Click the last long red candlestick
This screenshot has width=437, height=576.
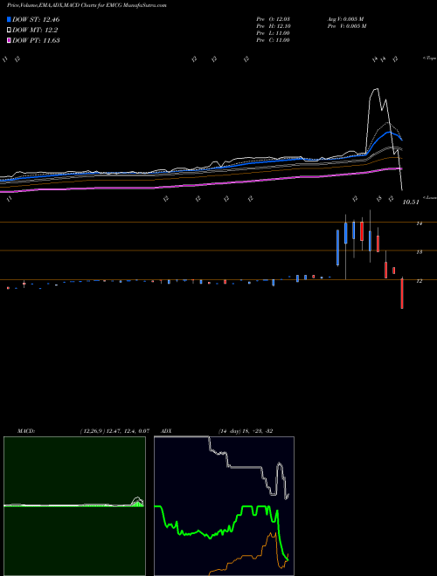pyautogui.click(x=402, y=293)
